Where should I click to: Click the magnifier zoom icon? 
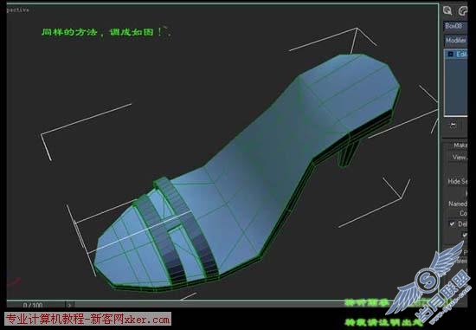click(447, 11)
